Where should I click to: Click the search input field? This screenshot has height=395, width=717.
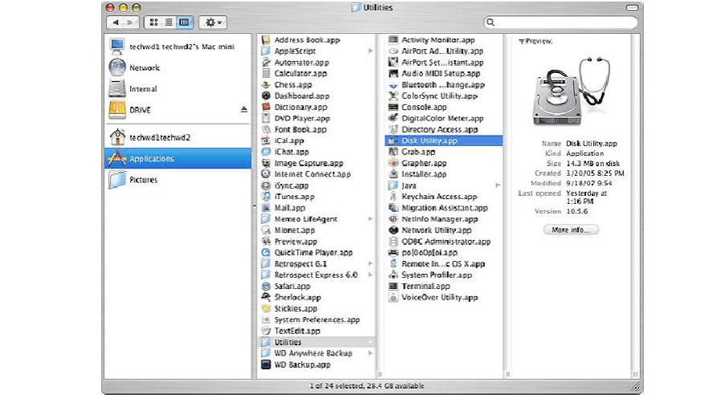click(x=560, y=22)
